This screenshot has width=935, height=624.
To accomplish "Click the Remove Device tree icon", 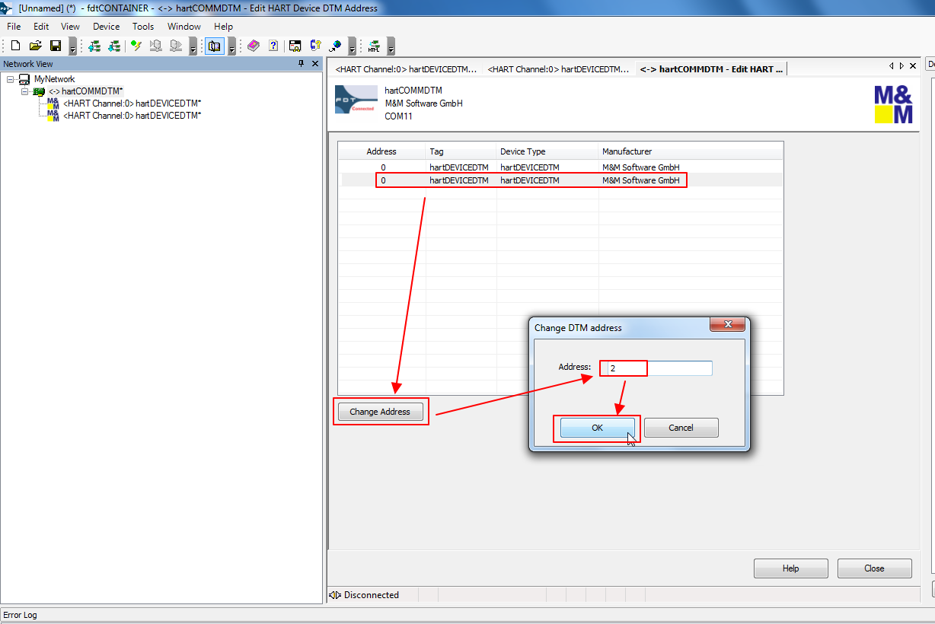I will [114, 46].
